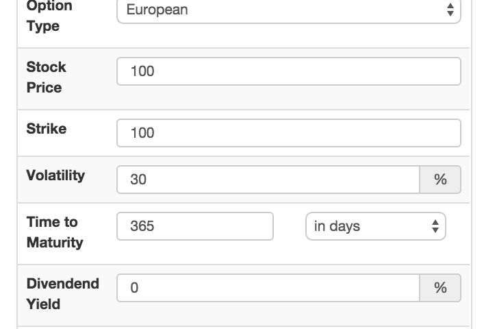Click the Divendend Yield input field
The height and width of the screenshot is (329, 497).
tap(268, 288)
